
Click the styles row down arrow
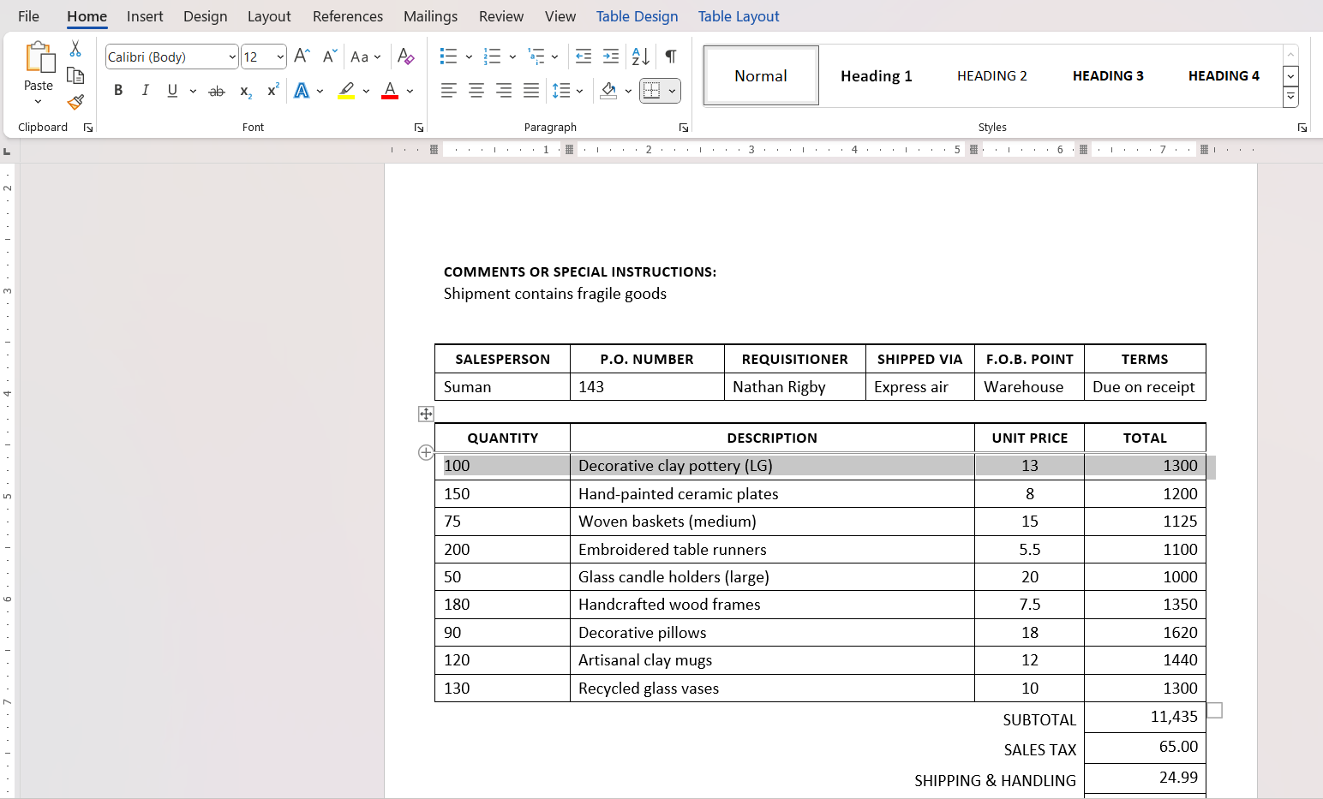1290,76
